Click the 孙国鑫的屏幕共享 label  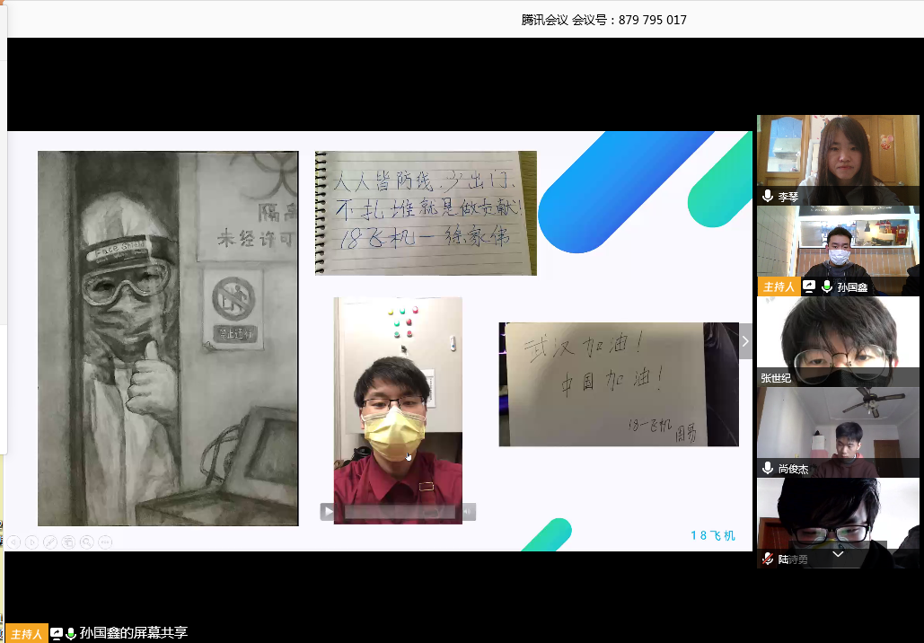click(x=133, y=633)
